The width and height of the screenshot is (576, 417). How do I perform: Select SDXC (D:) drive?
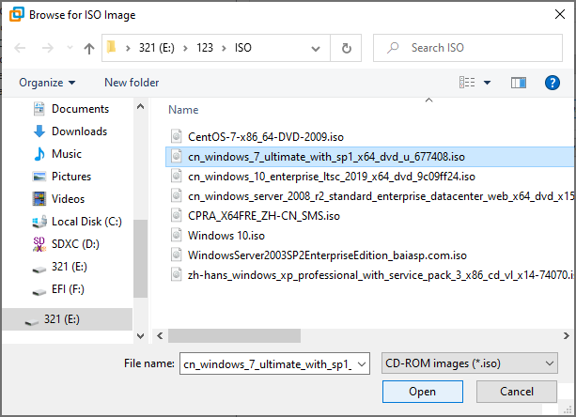click(x=66, y=244)
